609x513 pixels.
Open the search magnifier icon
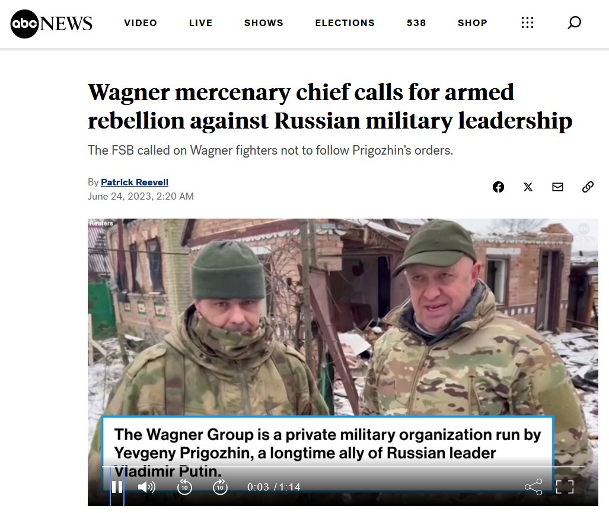coord(574,23)
